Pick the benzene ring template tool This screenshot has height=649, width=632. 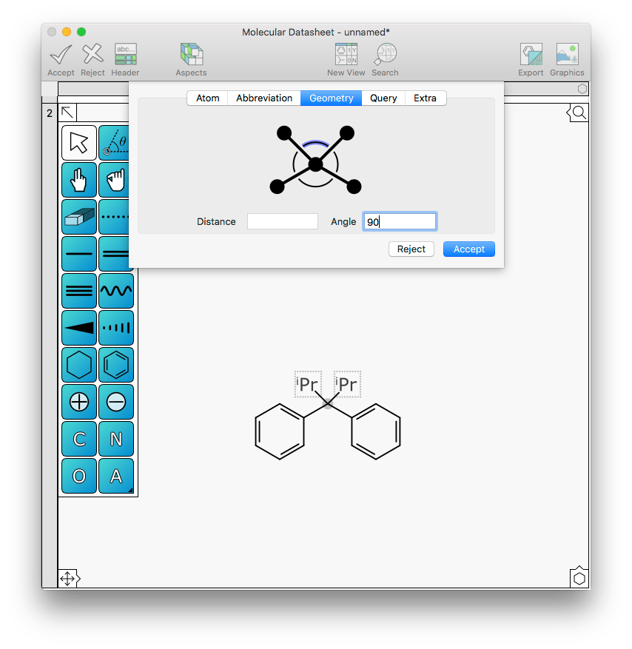[x=116, y=365]
